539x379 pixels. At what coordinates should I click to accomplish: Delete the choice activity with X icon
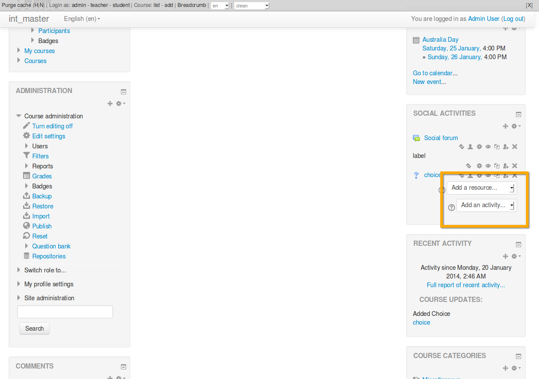(x=515, y=176)
